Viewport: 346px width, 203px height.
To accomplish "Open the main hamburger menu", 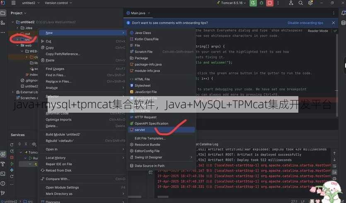I will [13, 3].
